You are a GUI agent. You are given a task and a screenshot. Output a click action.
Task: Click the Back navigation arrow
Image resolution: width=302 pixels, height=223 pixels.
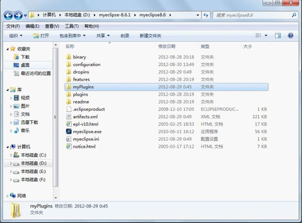(8, 15)
